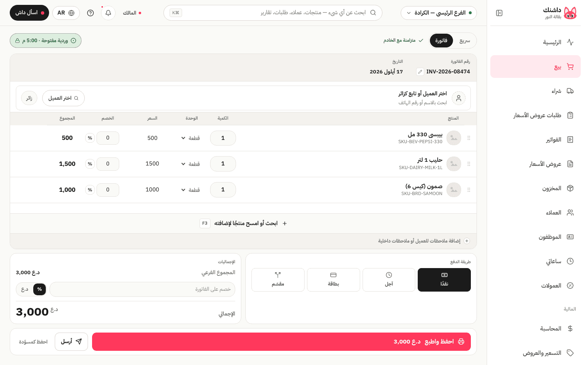Click خصم على الفاتورة invoice discount field
Image resolution: width=584 pixels, height=365 pixels.
(x=142, y=289)
